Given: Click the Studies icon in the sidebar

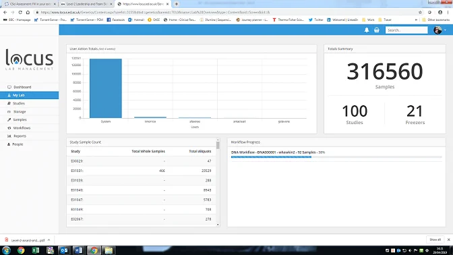Looking at the screenshot, I should [x=9, y=103].
